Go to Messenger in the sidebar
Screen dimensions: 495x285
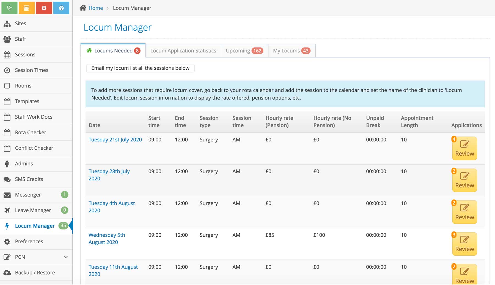click(x=28, y=195)
